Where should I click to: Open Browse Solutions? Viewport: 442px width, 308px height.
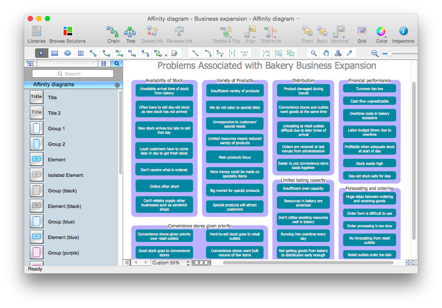click(68, 31)
